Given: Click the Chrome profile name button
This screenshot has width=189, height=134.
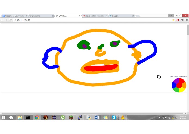Looking at the screenshot, I should click(x=171, y=15).
